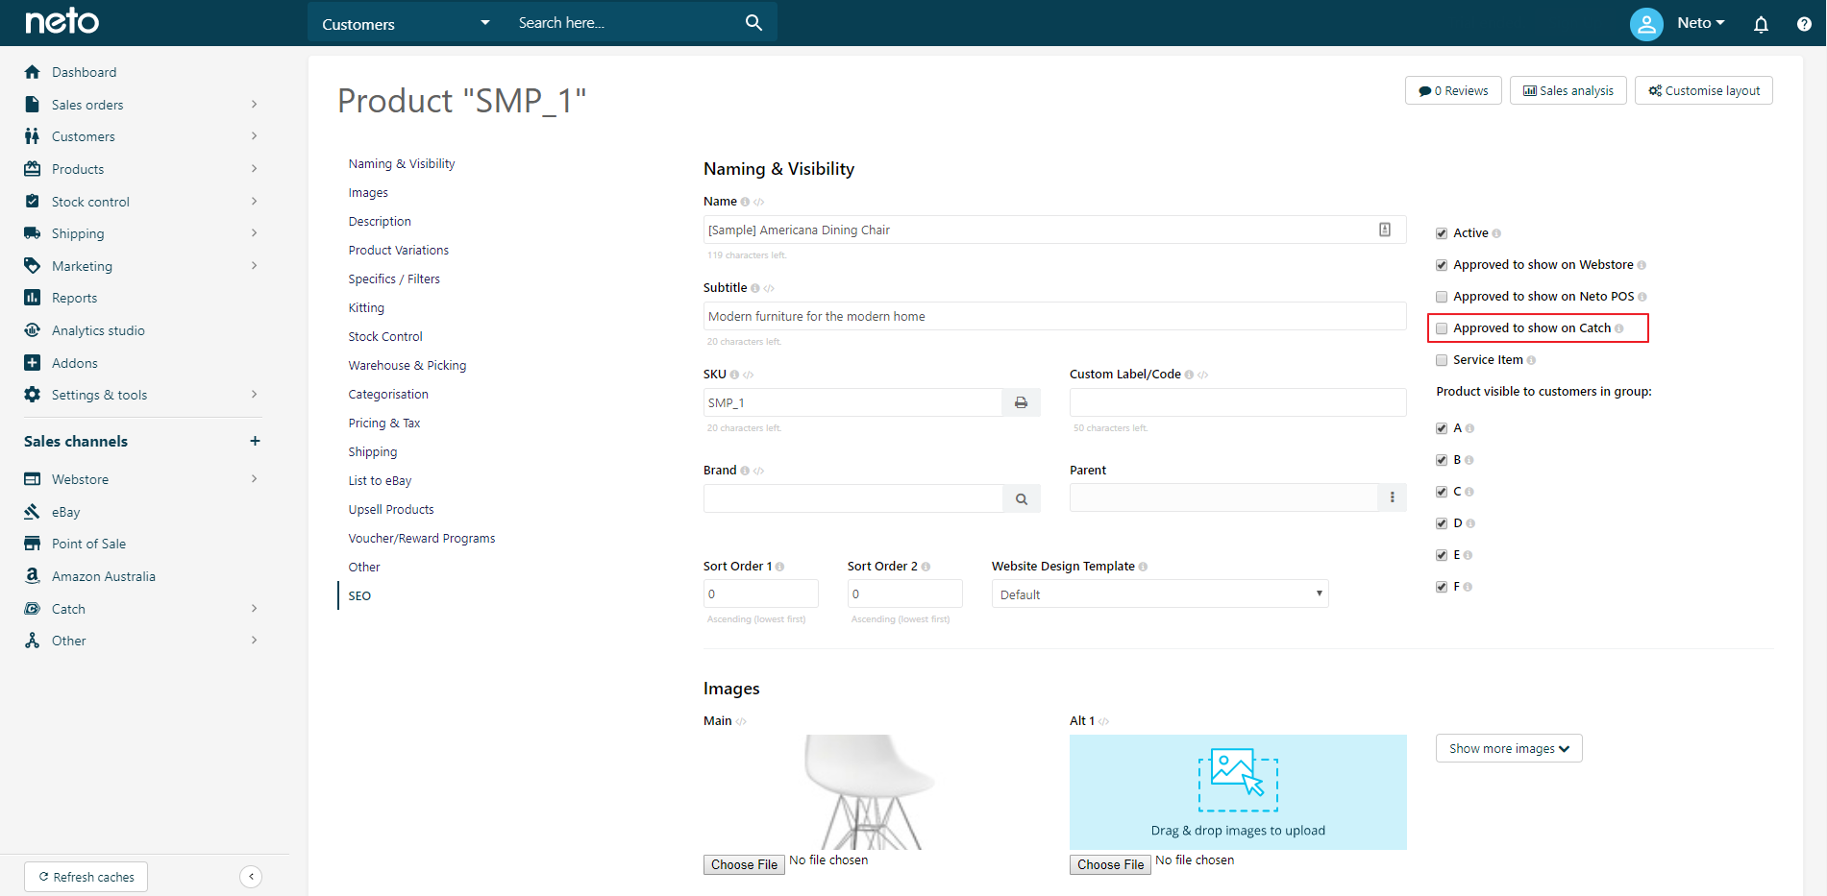The height and width of the screenshot is (896, 1827).
Task: Click the Reports chart icon
Action: tap(33, 298)
